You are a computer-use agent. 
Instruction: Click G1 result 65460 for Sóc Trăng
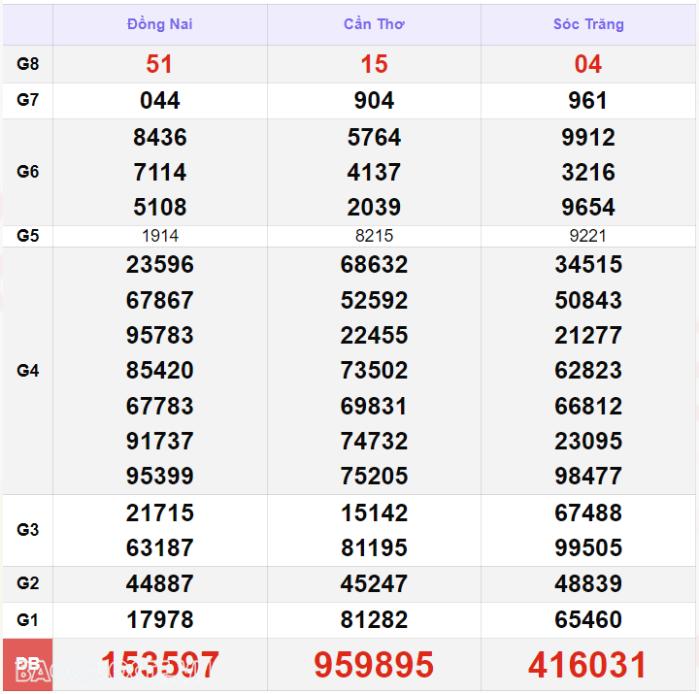(x=588, y=620)
